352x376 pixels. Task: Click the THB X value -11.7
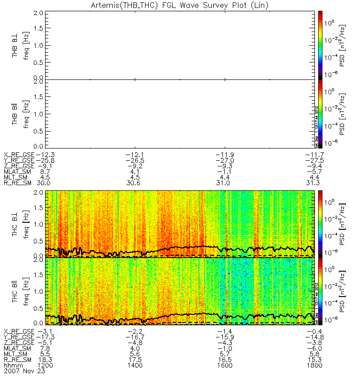(314, 155)
